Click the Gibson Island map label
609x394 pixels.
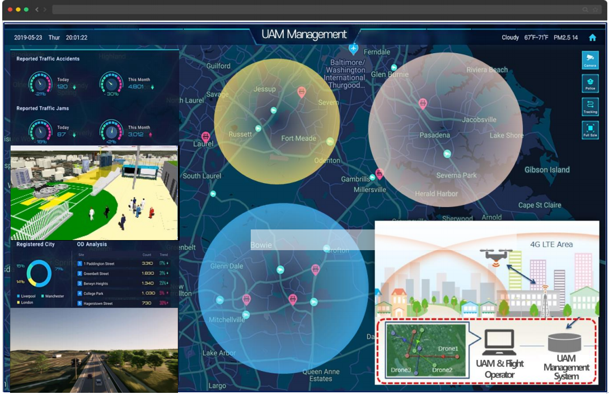coord(547,170)
